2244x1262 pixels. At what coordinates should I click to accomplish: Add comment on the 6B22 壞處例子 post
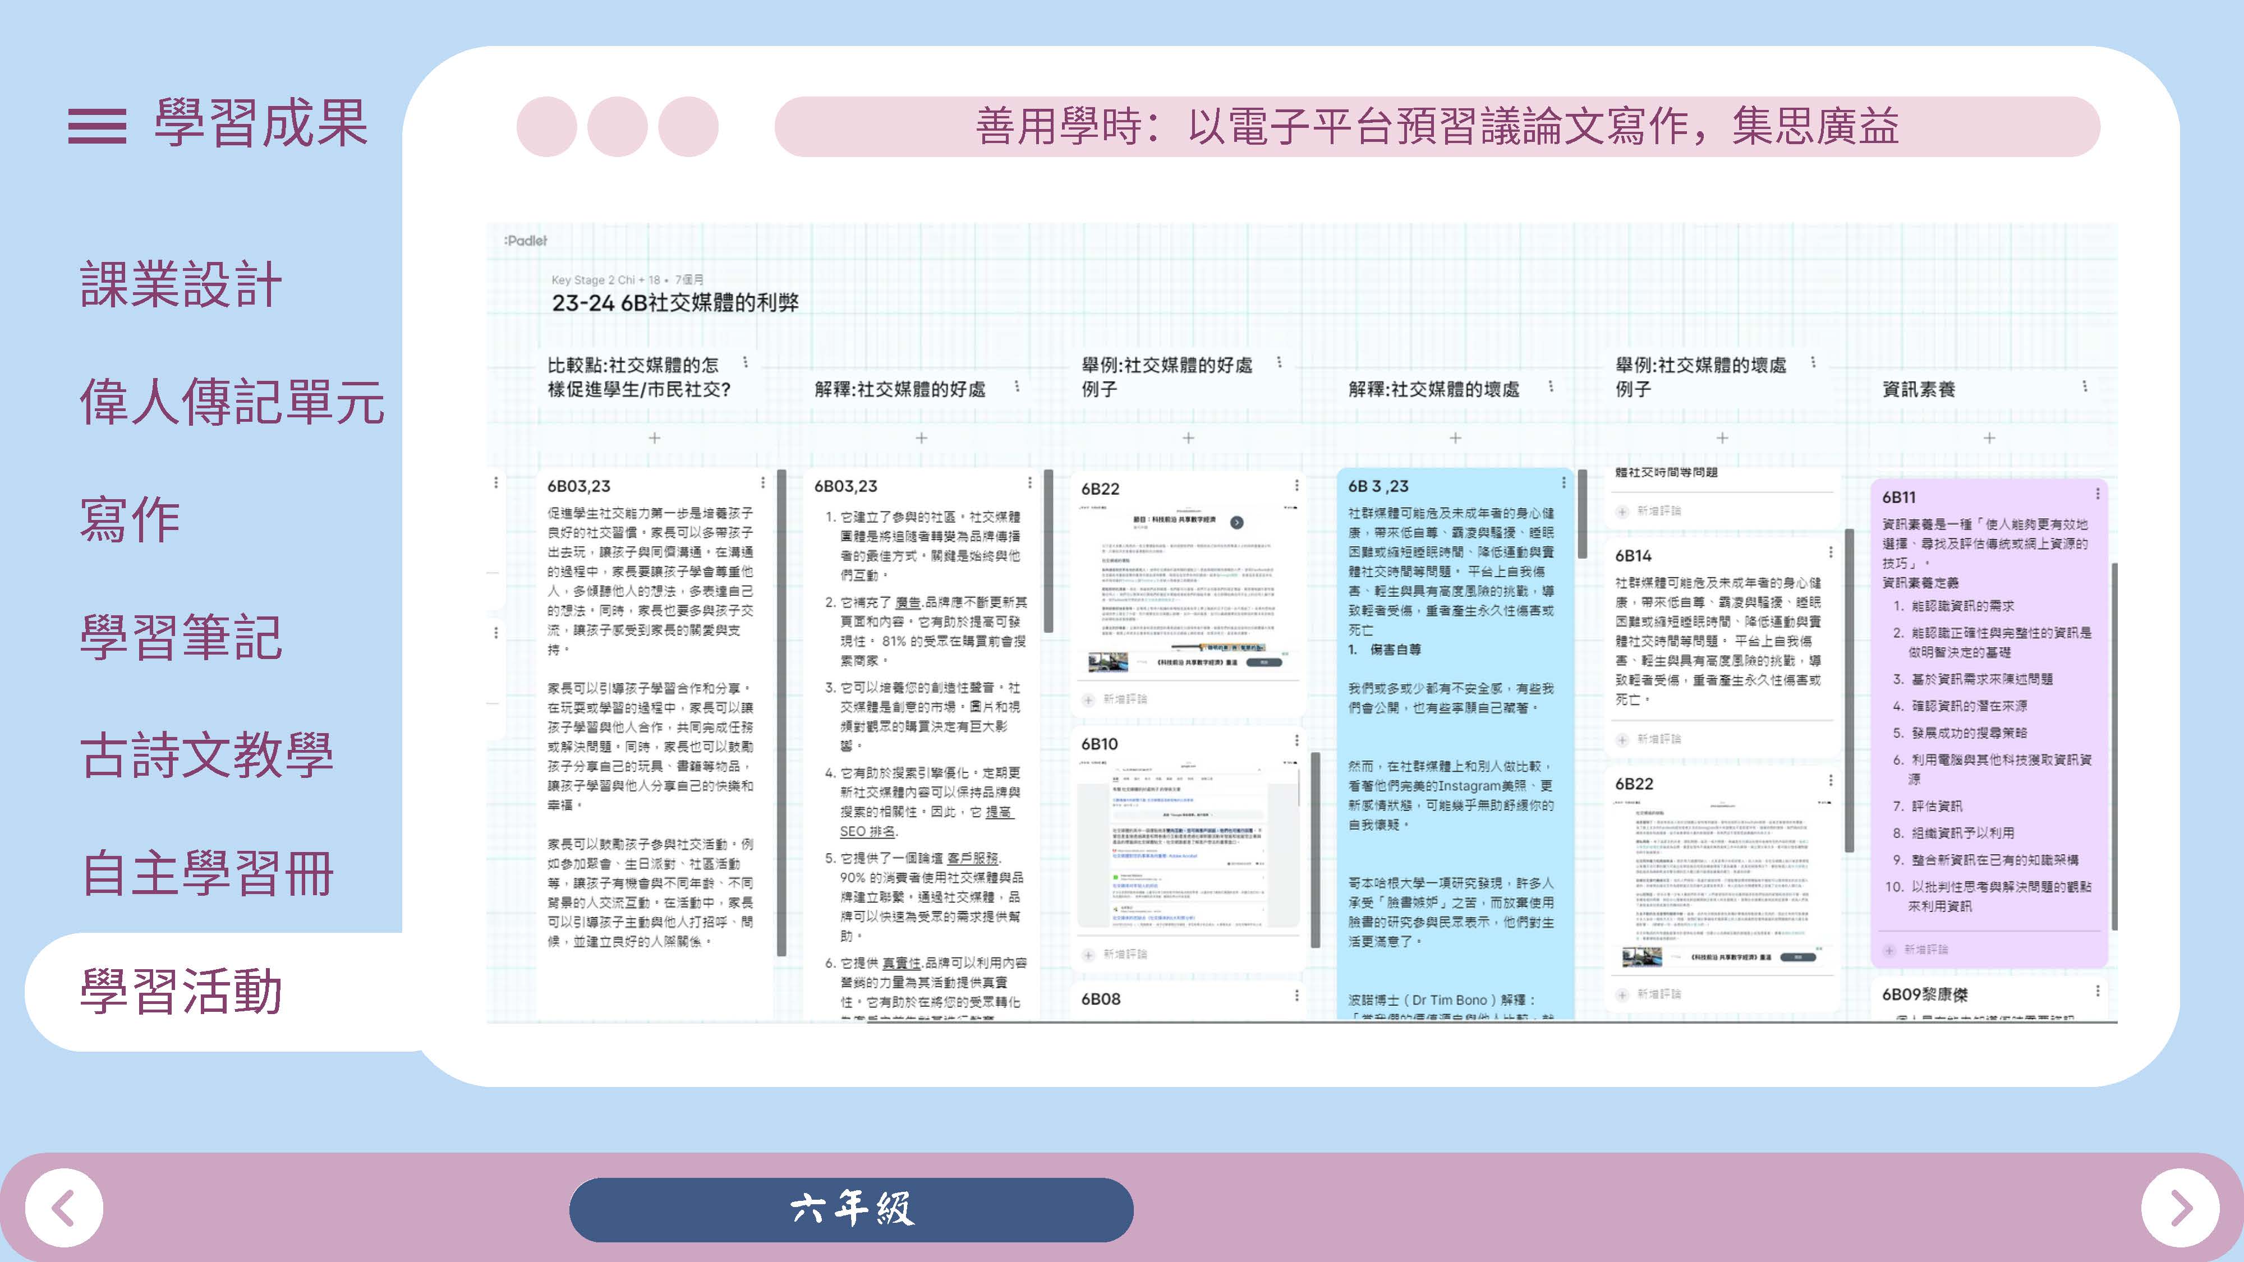(1649, 994)
